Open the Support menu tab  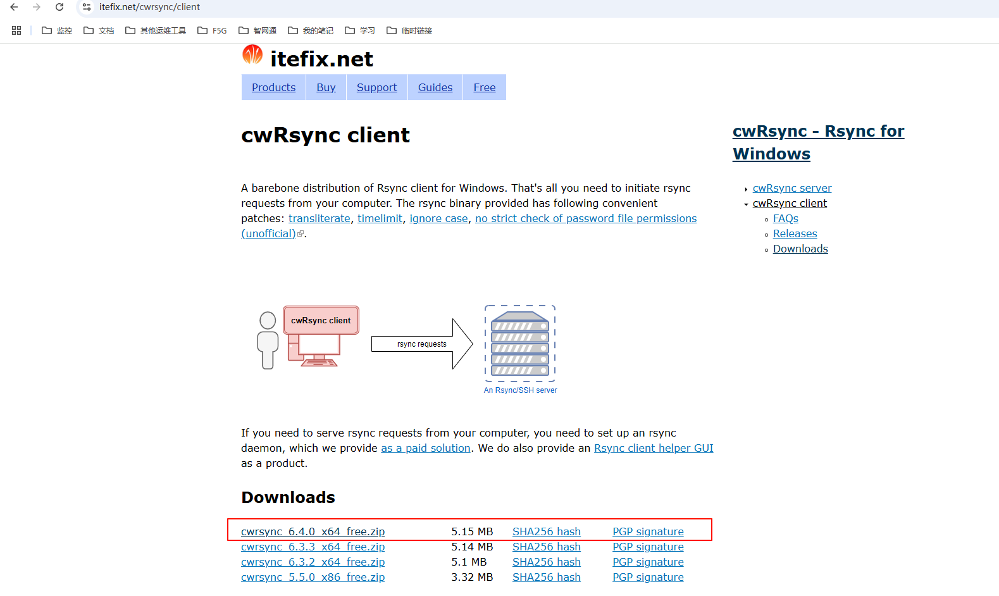(x=376, y=87)
